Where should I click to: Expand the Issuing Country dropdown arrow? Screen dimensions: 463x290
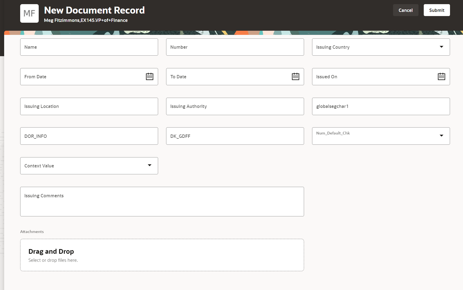pyautogui.click(x=441, y=47)
